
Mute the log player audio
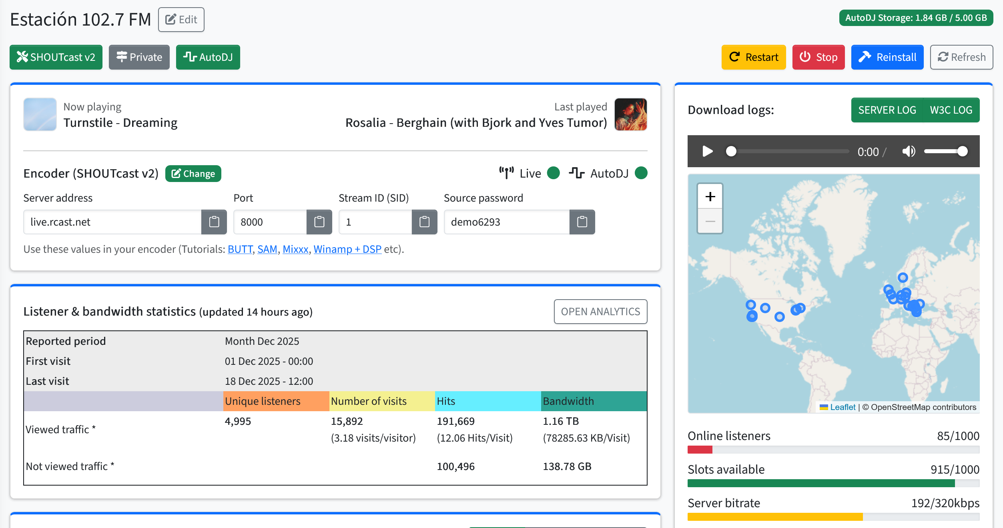909,151
